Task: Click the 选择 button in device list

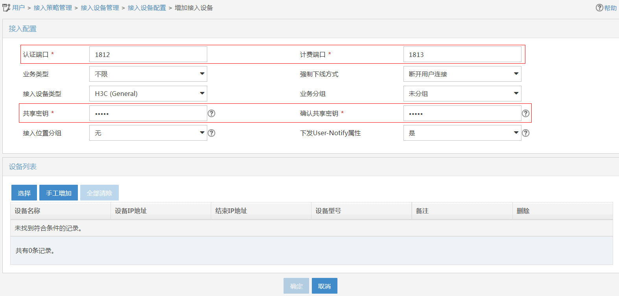Action: click(x=24, y=193)
